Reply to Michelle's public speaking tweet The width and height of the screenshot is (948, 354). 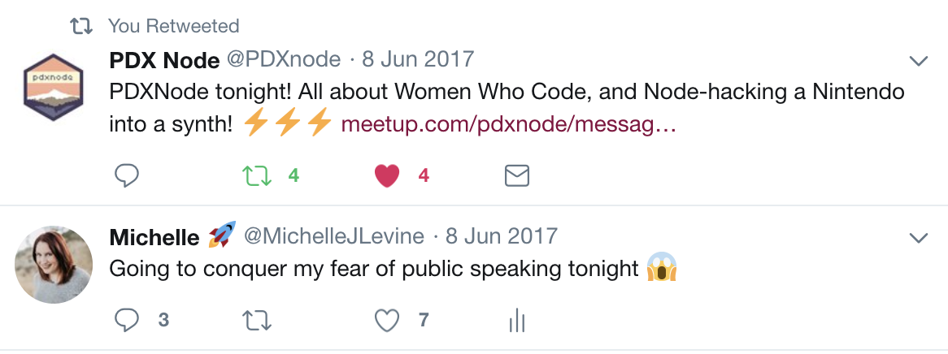pos(126,322)
